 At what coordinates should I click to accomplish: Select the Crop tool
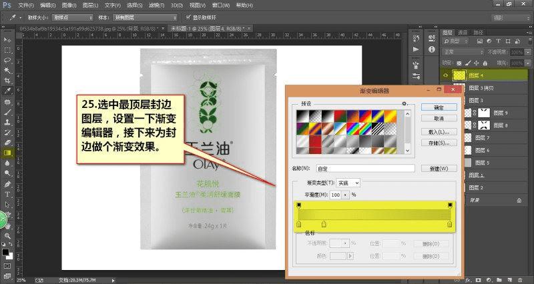click(7, 81)
